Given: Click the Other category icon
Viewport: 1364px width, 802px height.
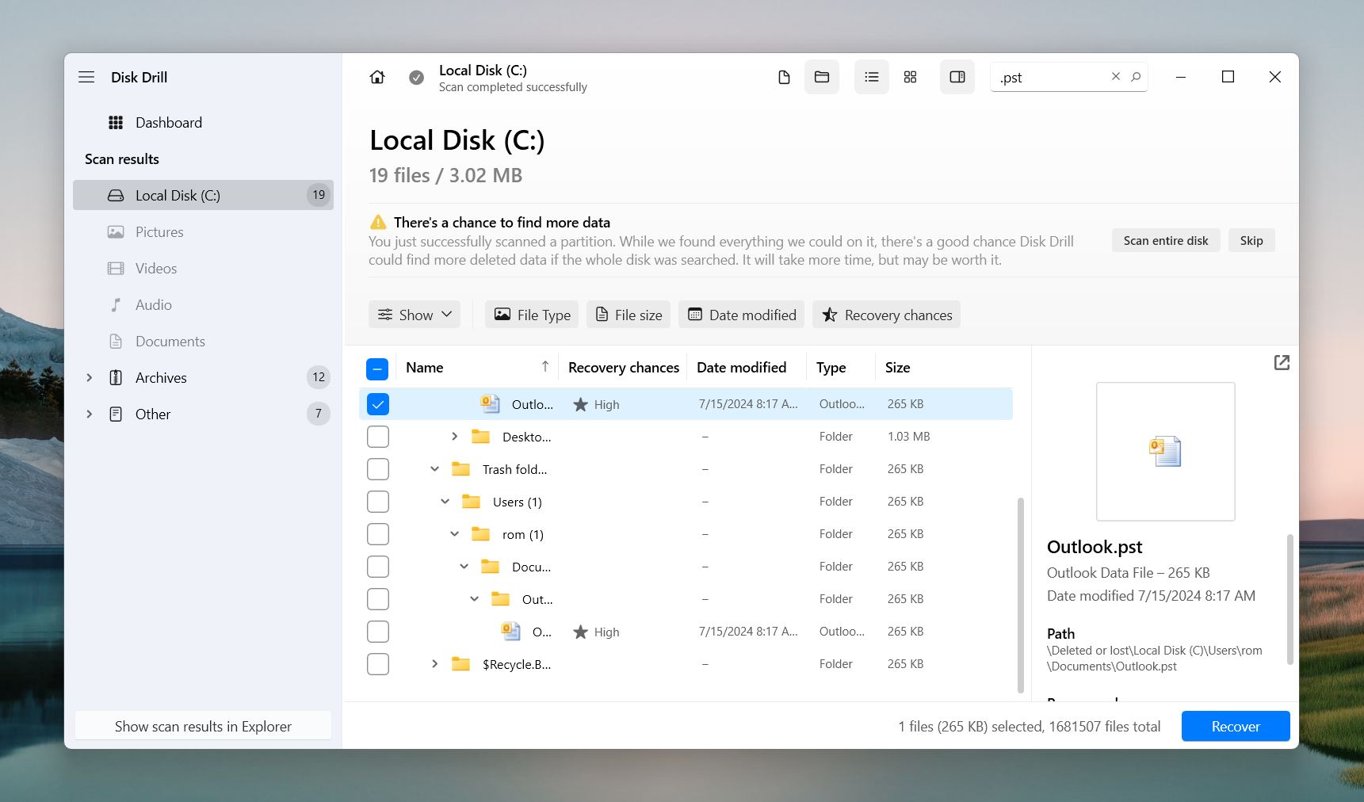Looking at the screenshot, I should (x=116, y=414).
